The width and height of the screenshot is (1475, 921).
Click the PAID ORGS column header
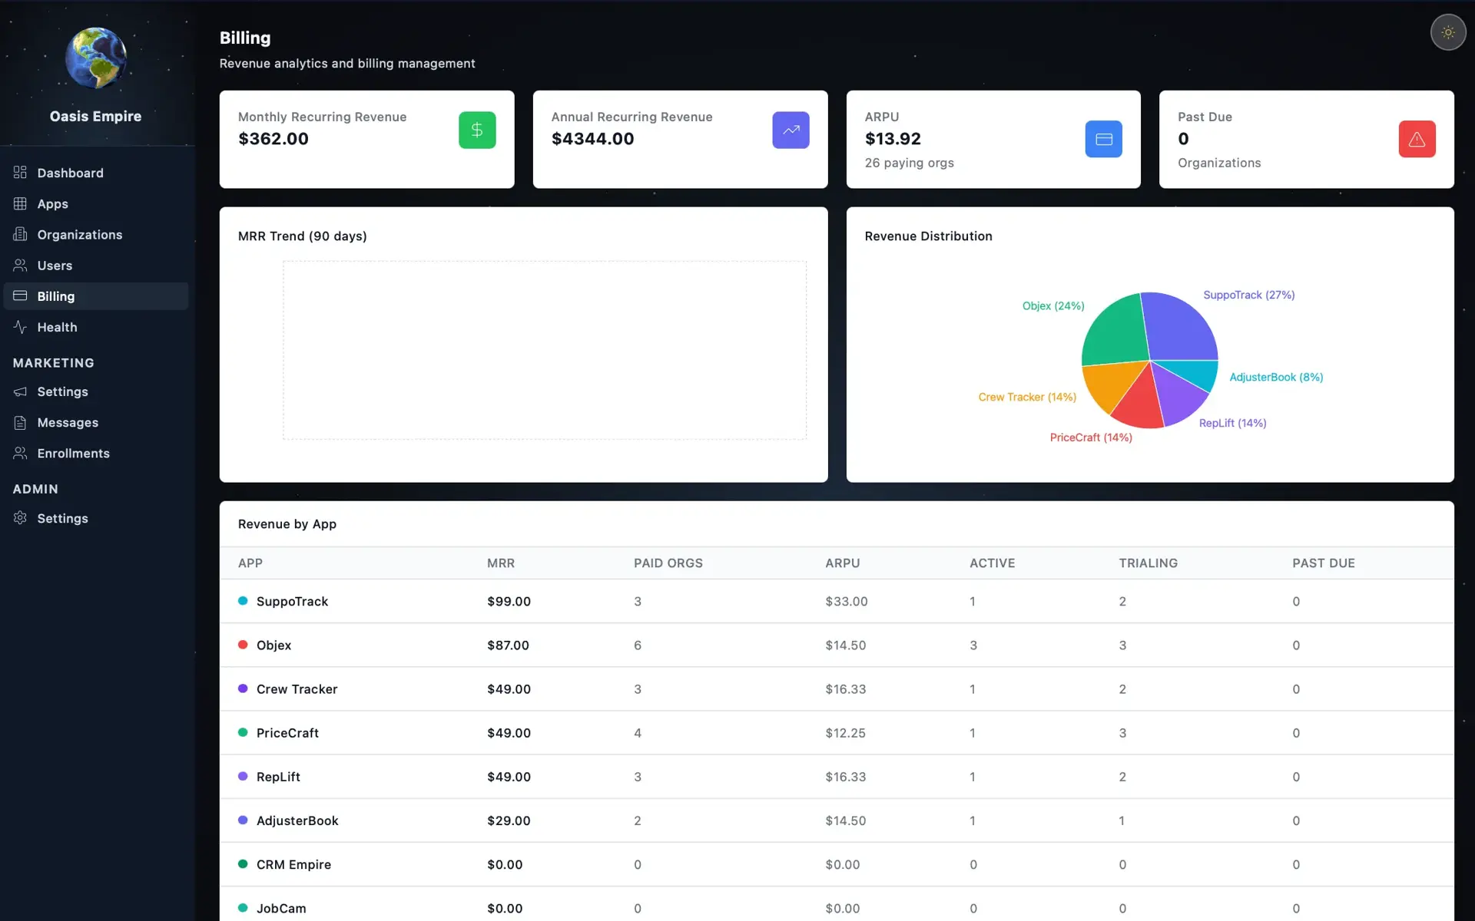[668, 563]
